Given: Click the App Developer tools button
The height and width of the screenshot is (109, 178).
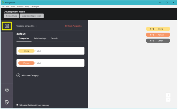Looking at the screenshot, I should click(x=32, y=16).
